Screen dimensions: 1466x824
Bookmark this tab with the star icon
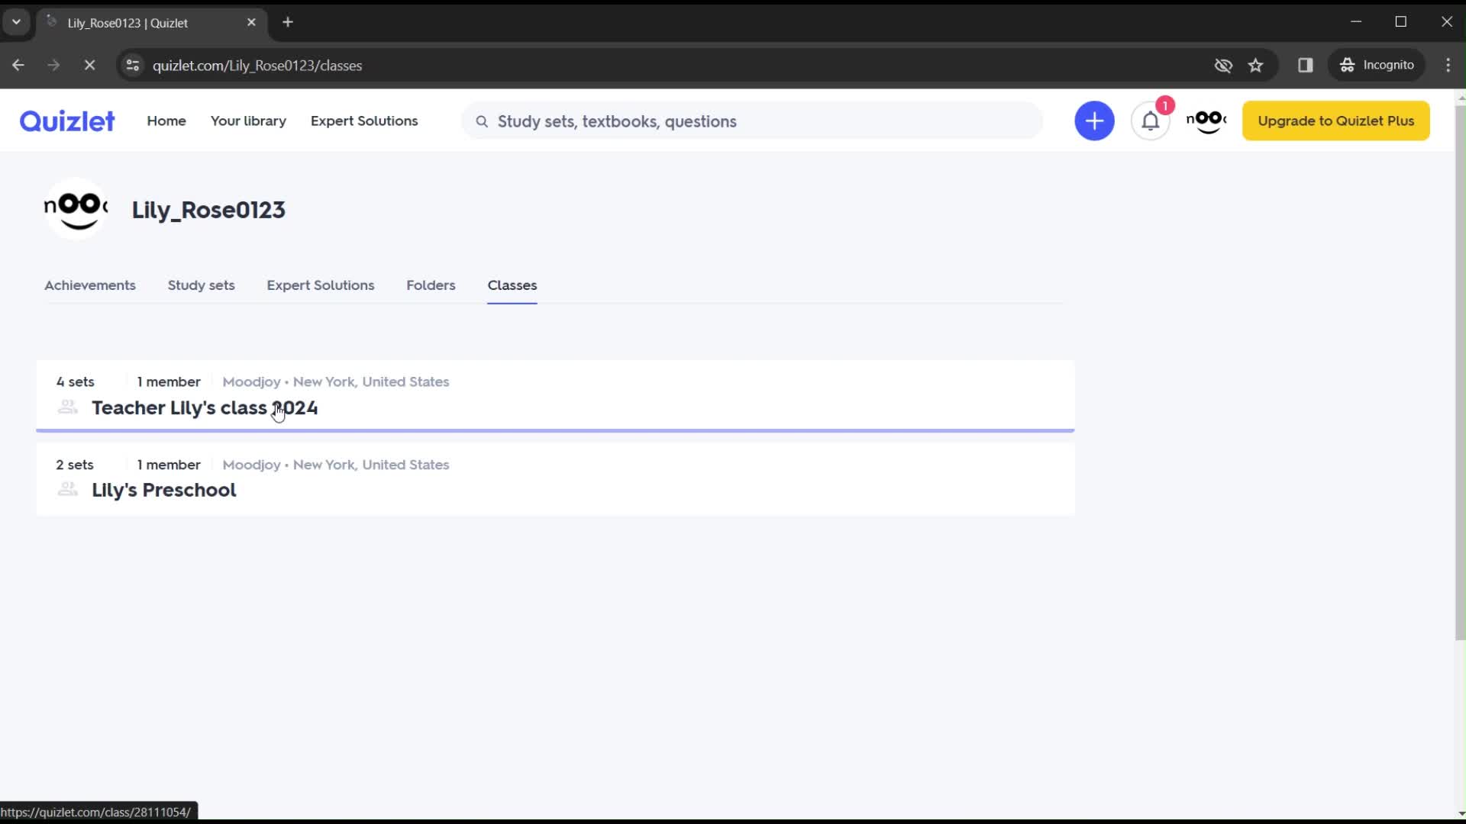point(1256,65)
